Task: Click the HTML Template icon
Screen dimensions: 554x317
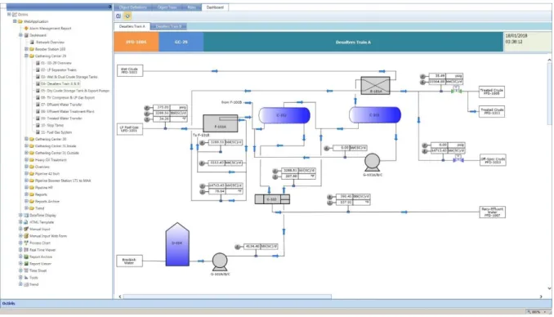Action: (x=26, y=222)
